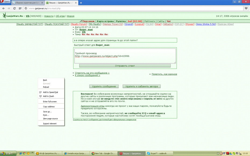Click the GanjaWars leaf logo icon
250x156 pixels.
click(x=4, y=16)
